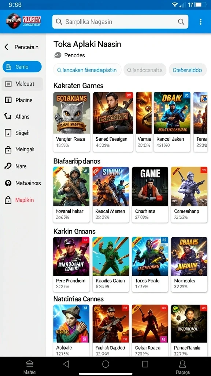The width and height of the screenshot is (211, 376).
Task: Click the Kakraten Games section heading
Action: (78, 86)
